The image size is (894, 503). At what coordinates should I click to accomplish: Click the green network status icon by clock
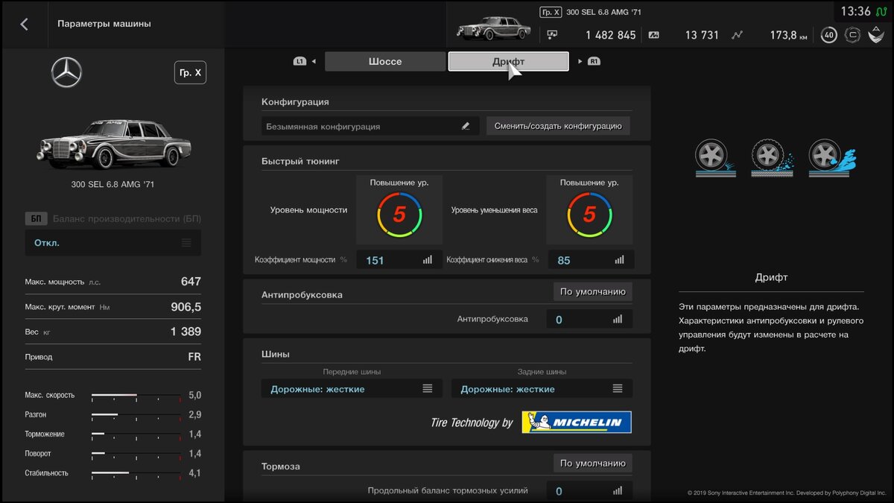[881, 11]
